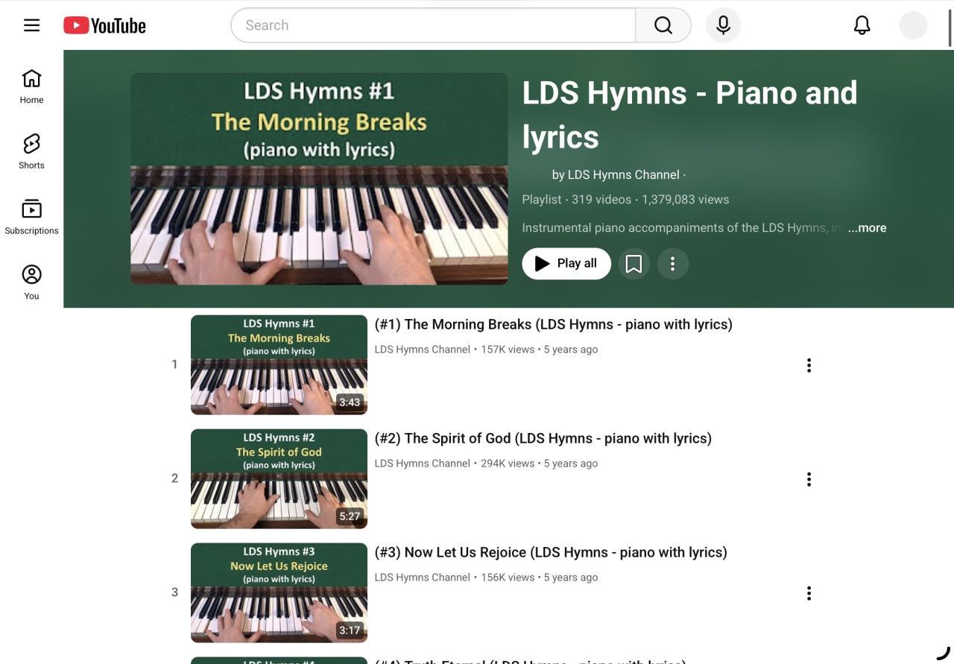Viewport: 954px width, 664px height.
Task: Click the search magnifier button
Action: tap(663, 25)
